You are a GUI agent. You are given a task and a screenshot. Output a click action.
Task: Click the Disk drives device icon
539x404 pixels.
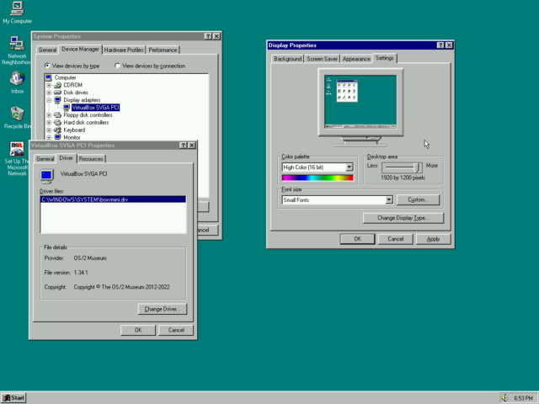point(58,93)
